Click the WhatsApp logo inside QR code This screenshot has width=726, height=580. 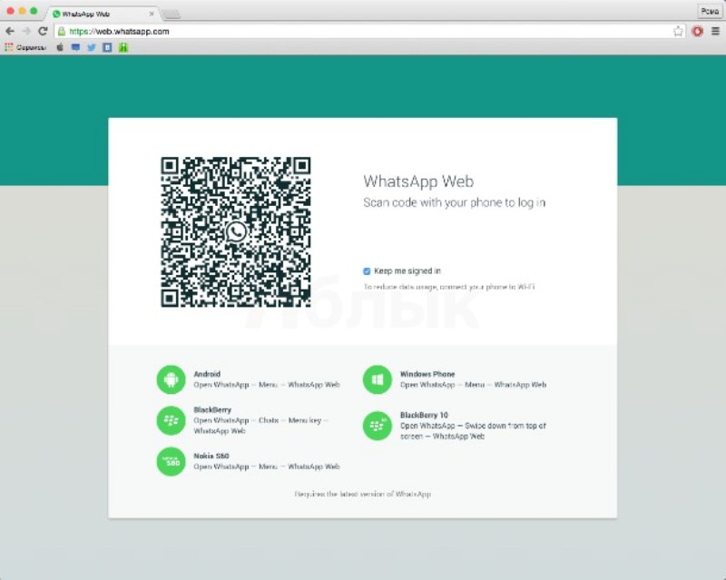coord(236,231)
